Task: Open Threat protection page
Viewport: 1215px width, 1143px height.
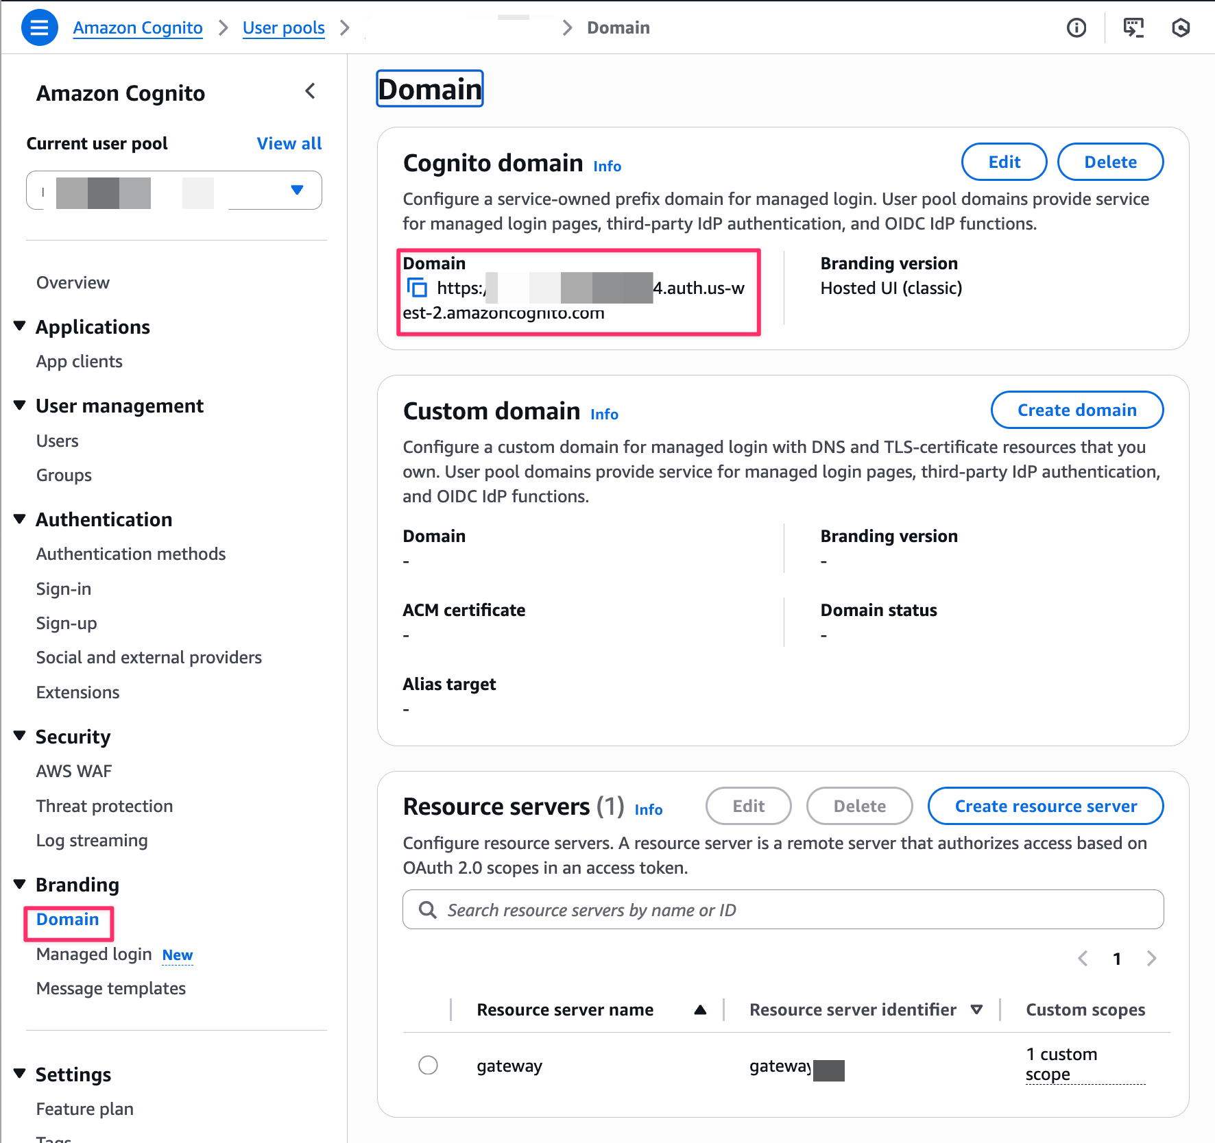Action: click(104, 807)
